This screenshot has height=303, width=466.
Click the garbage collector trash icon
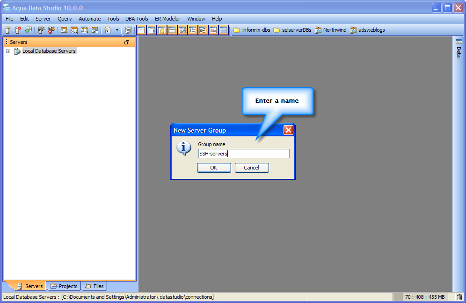460,297
